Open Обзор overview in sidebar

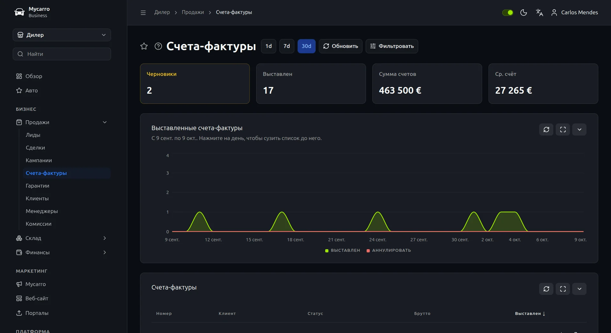click(x=62, y=76)
